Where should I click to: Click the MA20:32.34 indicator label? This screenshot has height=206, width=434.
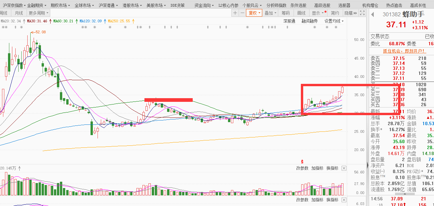(x=11, y=21)
